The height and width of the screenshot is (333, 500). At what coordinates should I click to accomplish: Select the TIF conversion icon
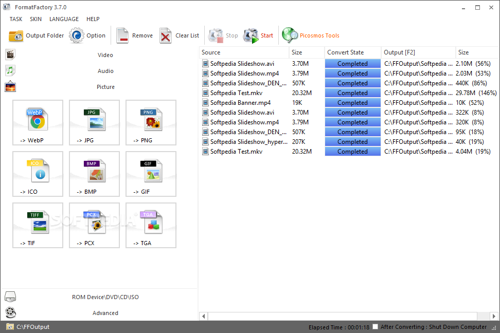tap(38, 222)
